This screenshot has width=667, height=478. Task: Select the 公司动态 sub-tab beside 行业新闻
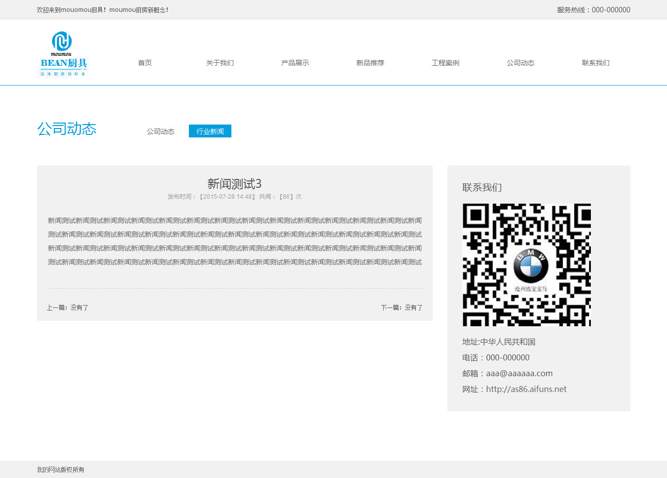click(161, 131)
